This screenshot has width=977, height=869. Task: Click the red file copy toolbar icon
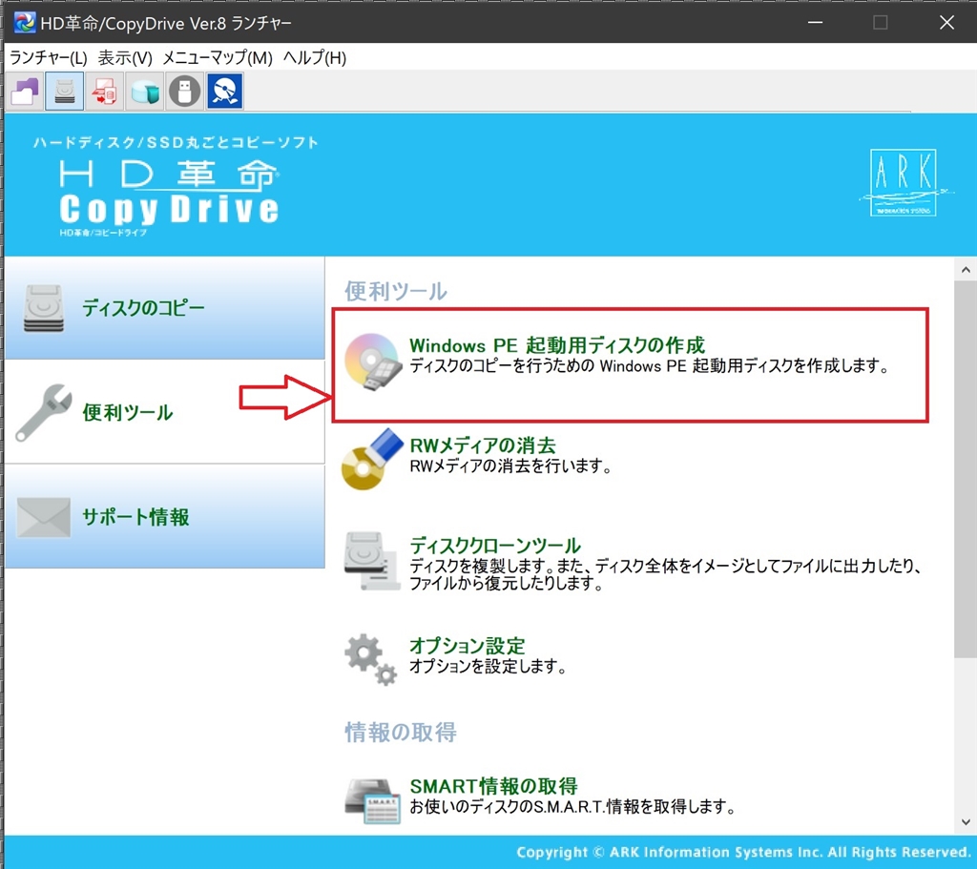click(104, 92)
